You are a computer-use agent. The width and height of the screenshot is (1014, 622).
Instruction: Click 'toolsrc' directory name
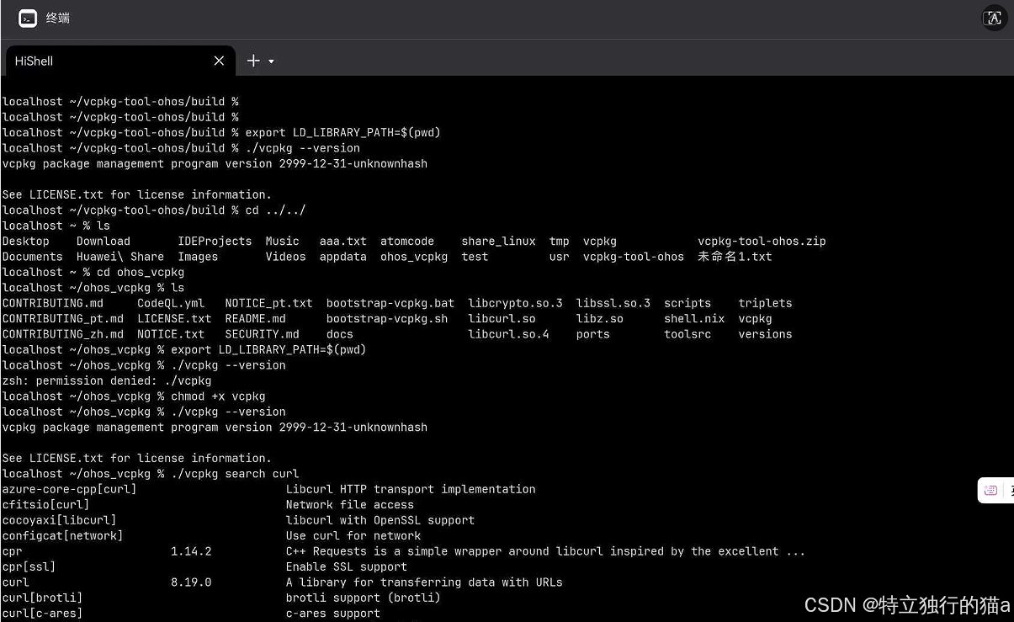(688, 334)
